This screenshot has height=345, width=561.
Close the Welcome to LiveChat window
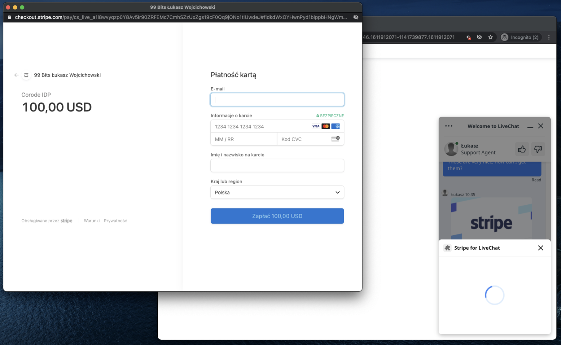540,126
